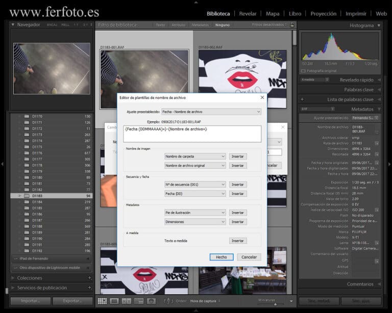392x313 pixels.
Task: Add a keyword with the plus icon
Action: (302, 99)
